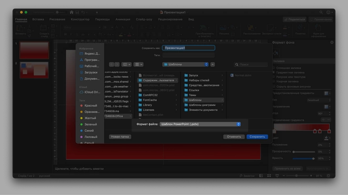Click Применить ко всем button
The image size is (348, 195).
point(287,169)
